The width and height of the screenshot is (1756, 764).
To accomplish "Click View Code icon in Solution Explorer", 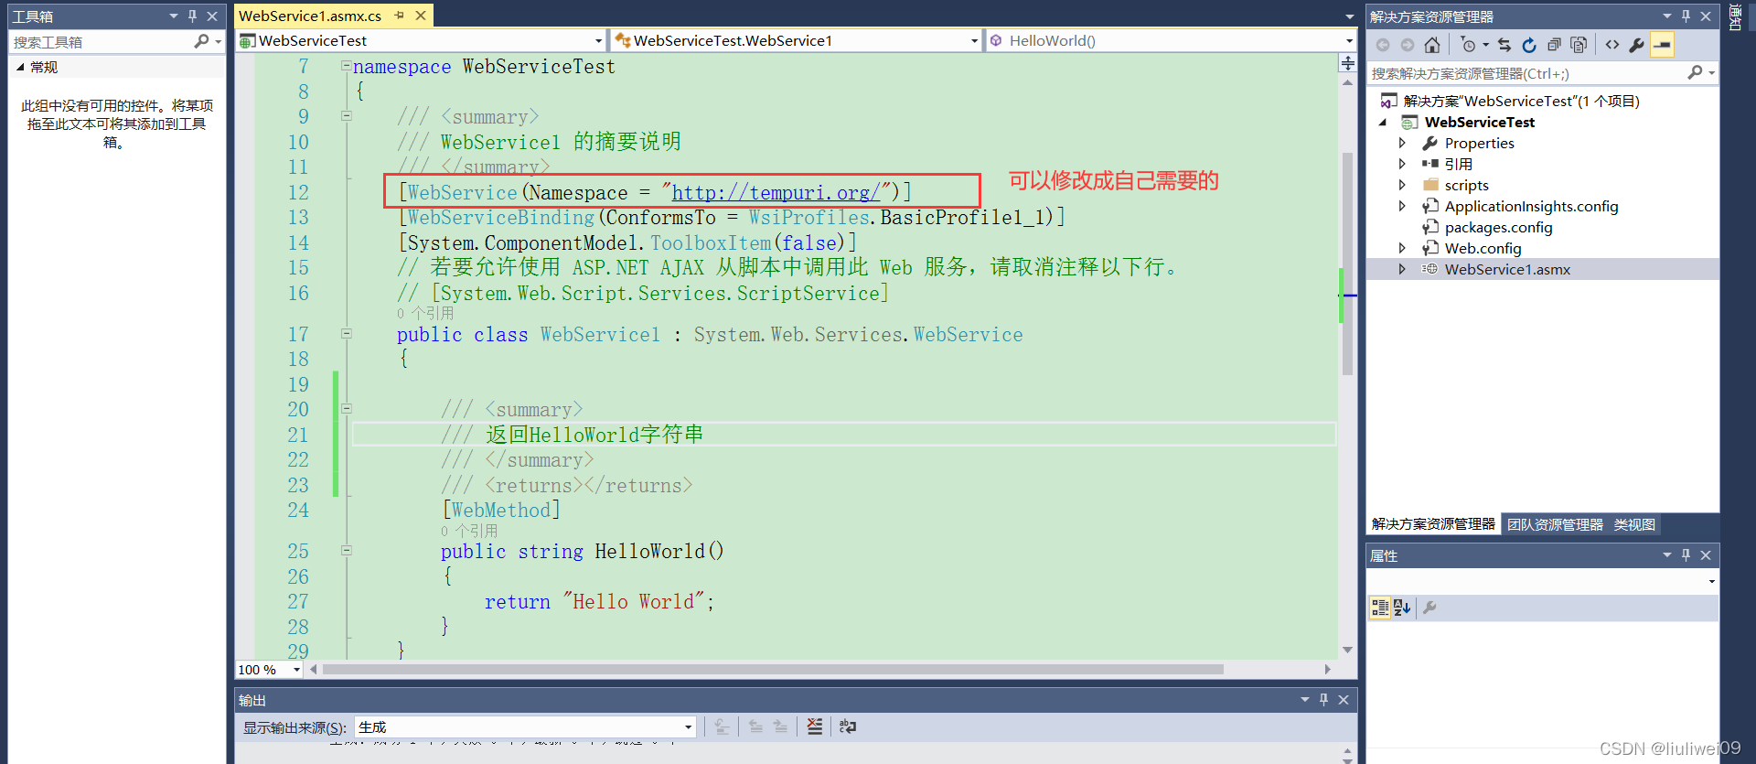I will 1612,45.
